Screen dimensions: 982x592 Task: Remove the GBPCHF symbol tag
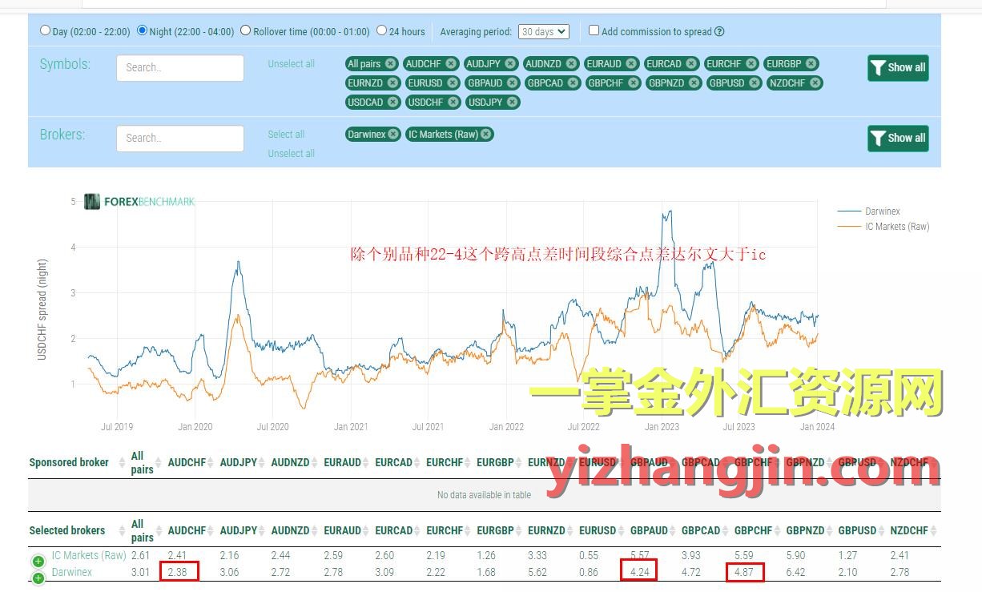point(634,83)
